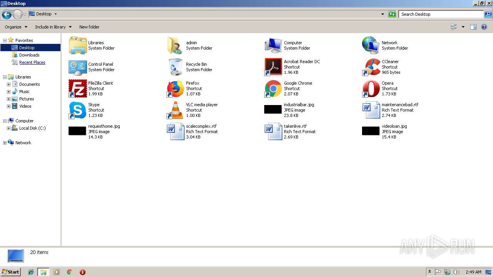Click the Search Desktop input field
The image size is (493, 277).
441,14
